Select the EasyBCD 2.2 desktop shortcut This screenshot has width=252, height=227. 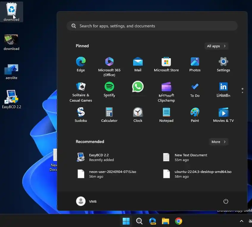[11, 99]
